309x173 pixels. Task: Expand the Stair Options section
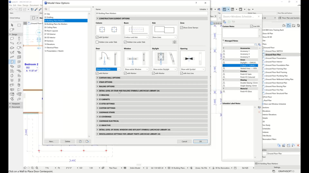[151, 82]
